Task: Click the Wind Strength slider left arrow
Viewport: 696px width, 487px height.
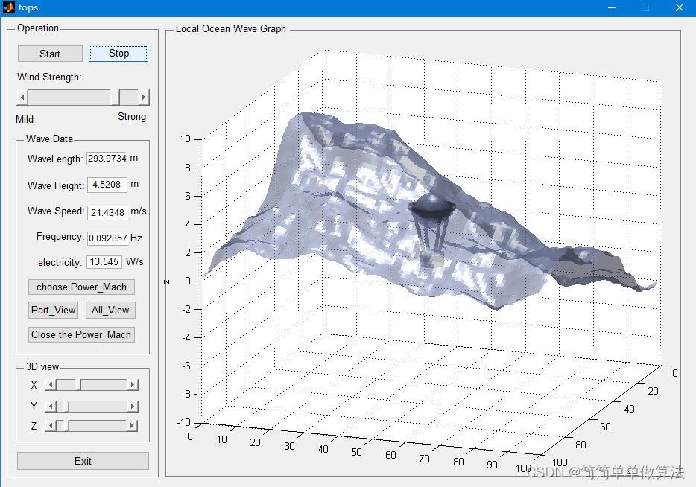Action: [x=22, y=97]
